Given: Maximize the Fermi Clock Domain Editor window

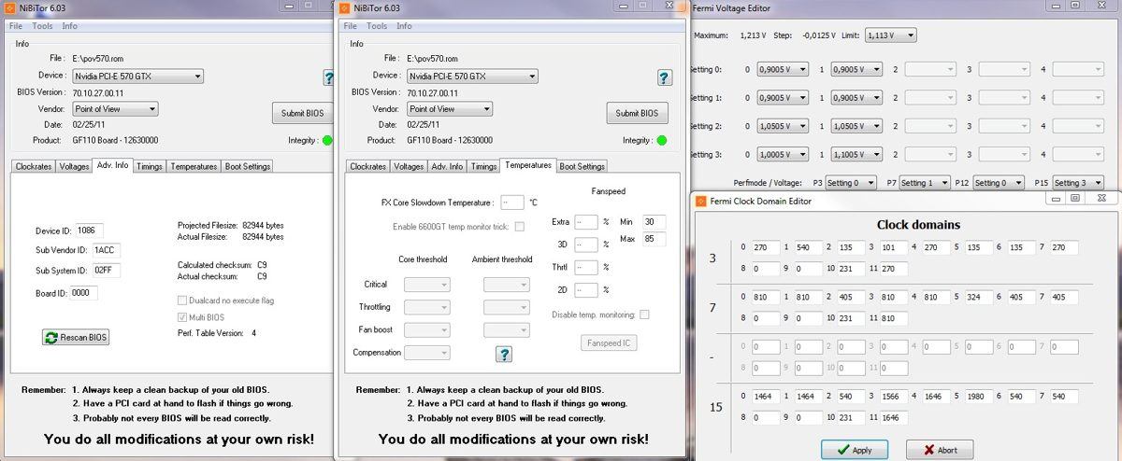Looking at the screenshot, I should coord(1075,198).
